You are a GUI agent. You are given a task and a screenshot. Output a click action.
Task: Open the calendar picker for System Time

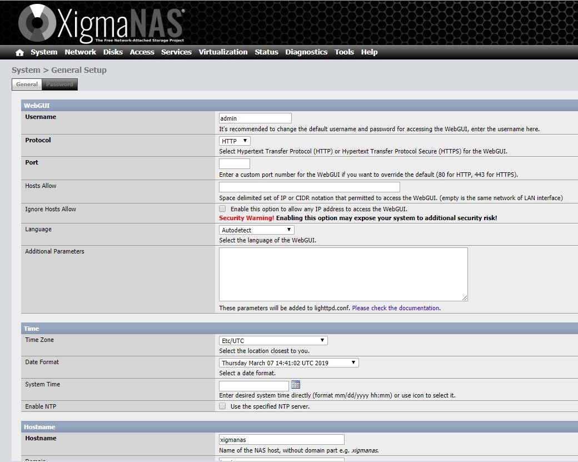tap(296, 385)
